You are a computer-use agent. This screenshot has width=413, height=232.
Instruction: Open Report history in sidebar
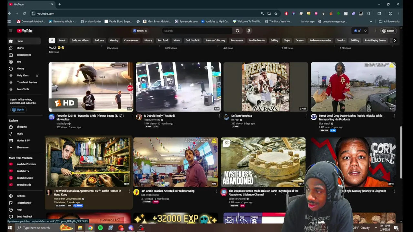[24, 203]
